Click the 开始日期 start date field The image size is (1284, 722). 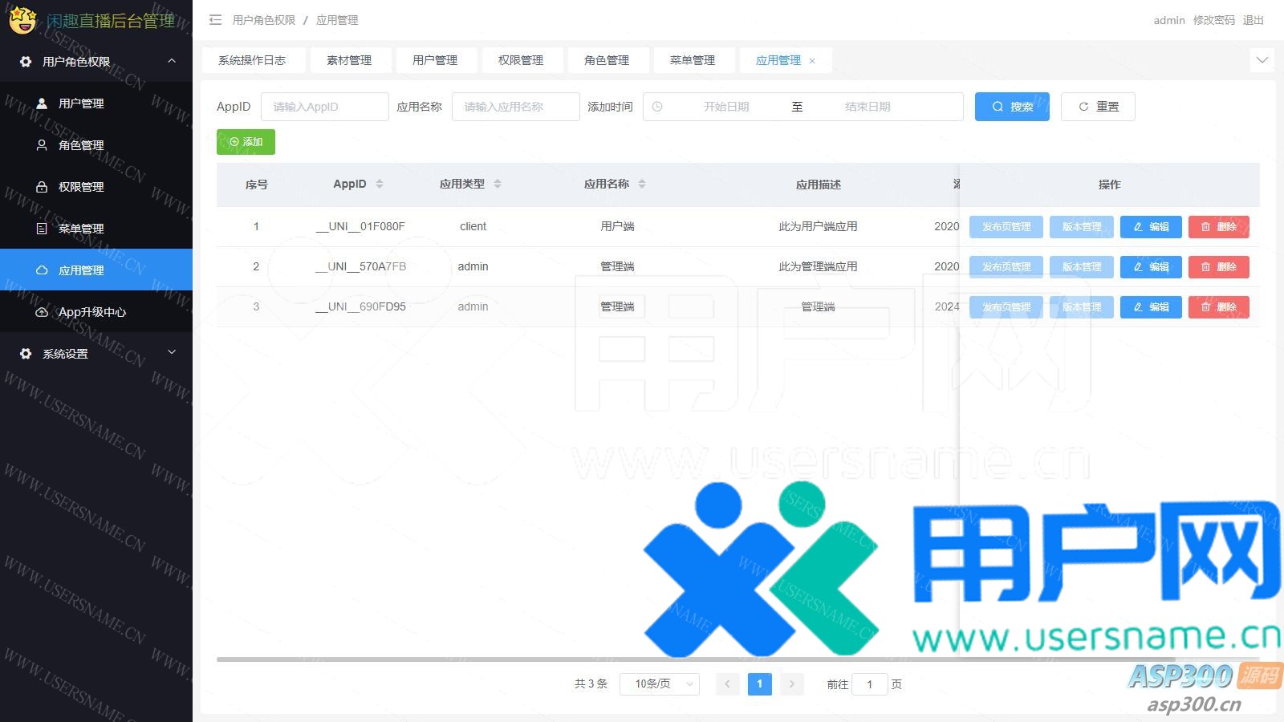pos(726,107)
